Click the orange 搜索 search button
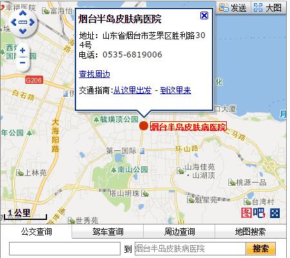290x258 pixels. tap(260, 249)
